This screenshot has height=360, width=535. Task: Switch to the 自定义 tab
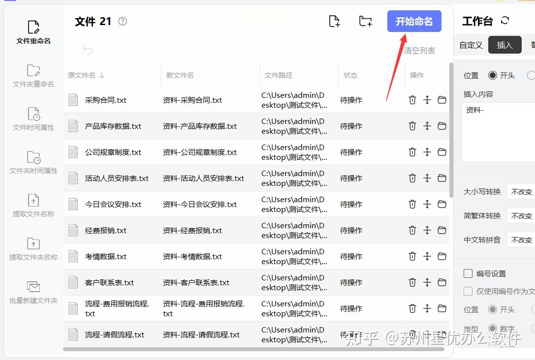pos(471,45)
